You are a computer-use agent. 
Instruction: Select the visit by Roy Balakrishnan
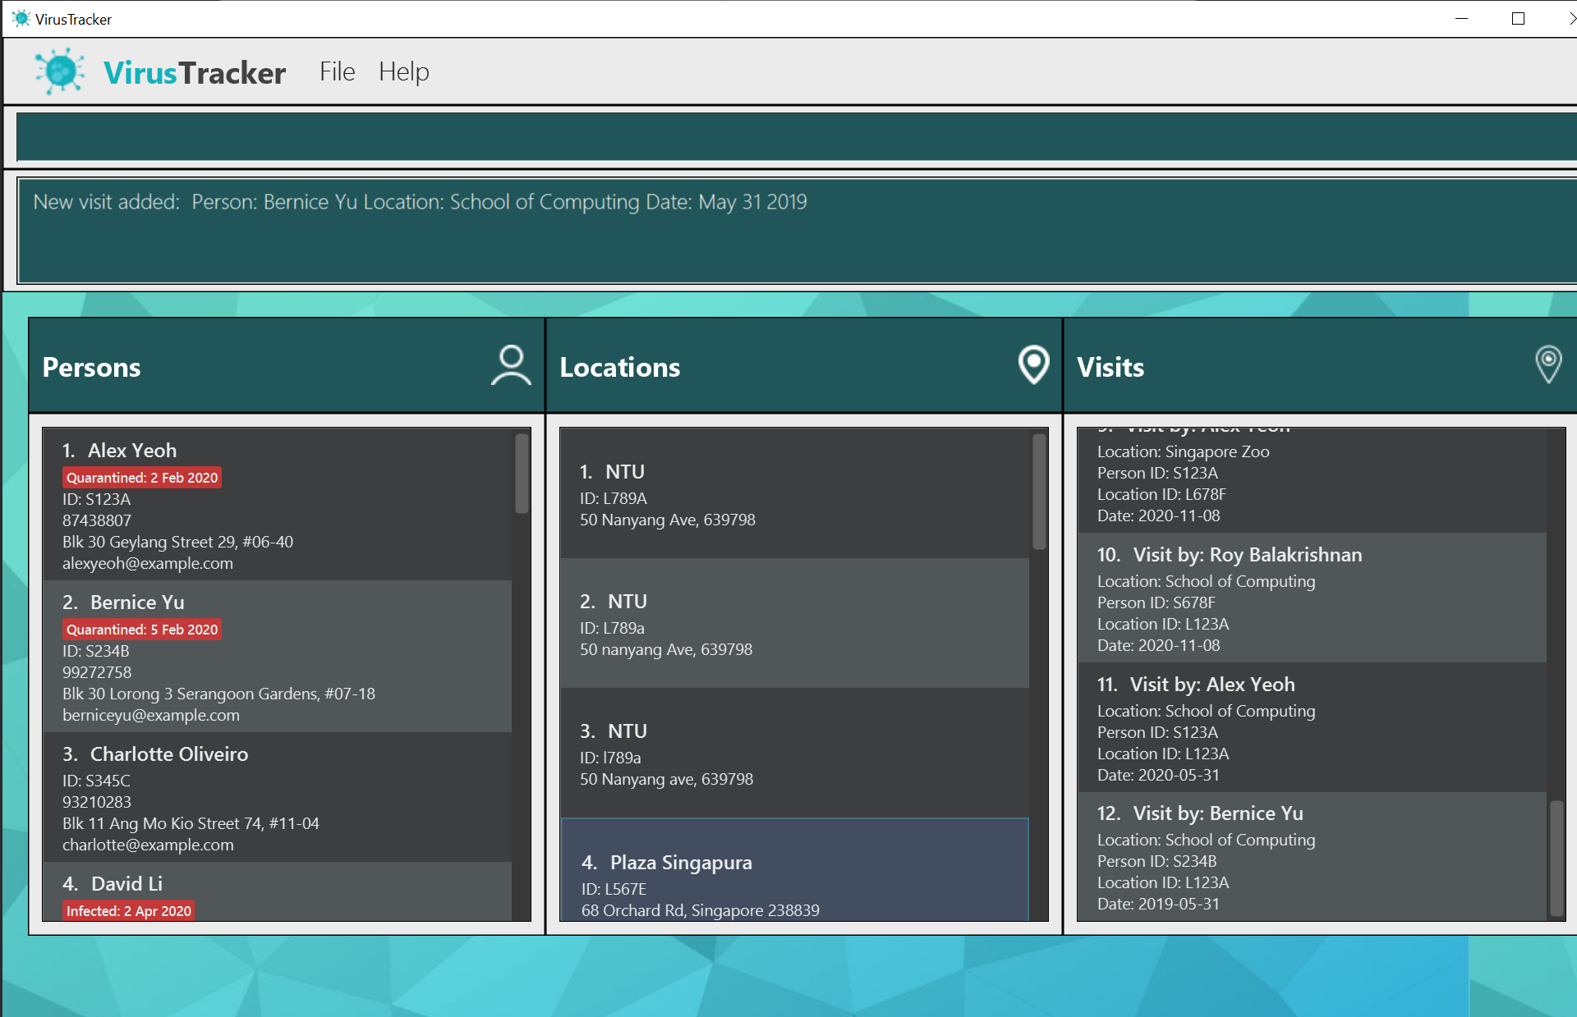click(x=1311, y=598)
